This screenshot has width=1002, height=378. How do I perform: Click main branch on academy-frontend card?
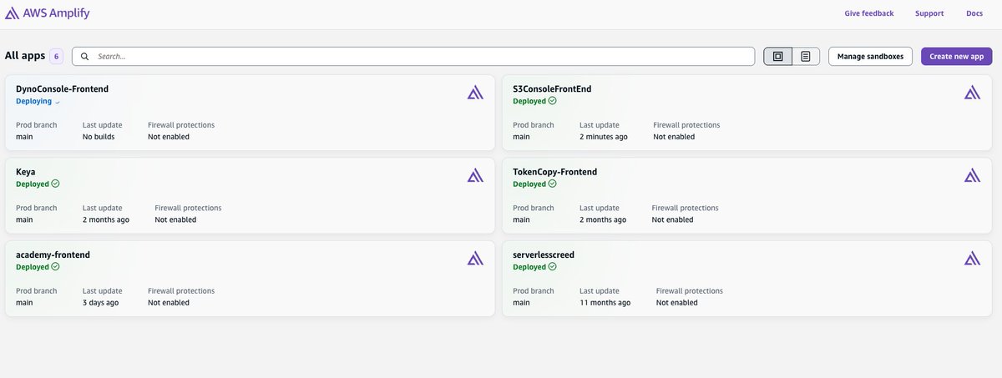[24, 302]
